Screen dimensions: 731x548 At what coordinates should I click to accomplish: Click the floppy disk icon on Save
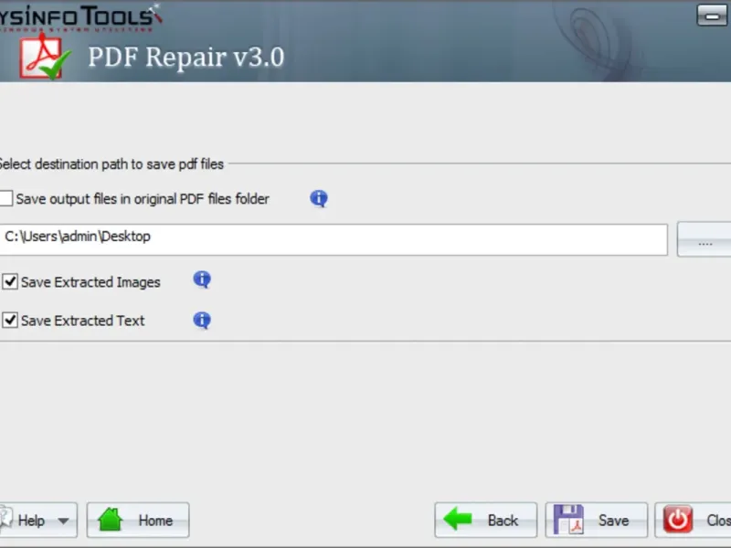568,520
